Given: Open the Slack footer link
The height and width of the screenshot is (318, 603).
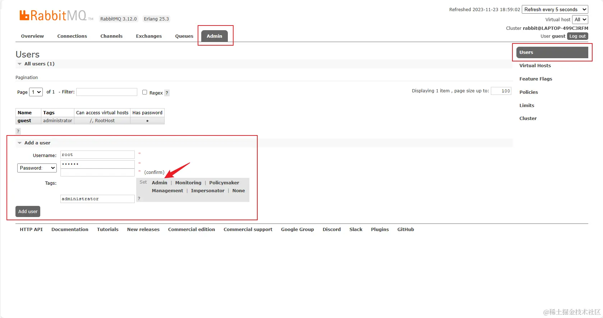Looking at the screenshot, I should [356, 229].
